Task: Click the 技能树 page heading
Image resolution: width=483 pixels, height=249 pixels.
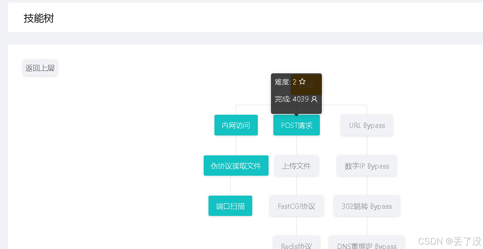Action: pyautogui.click(x=39, y=18)
